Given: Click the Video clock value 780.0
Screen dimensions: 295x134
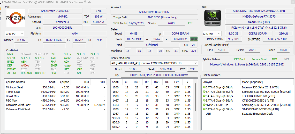Looking at the screenshot, I should click(x=283, y=50).
